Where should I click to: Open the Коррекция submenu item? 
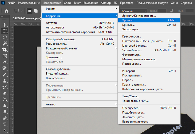click(80, 16)
